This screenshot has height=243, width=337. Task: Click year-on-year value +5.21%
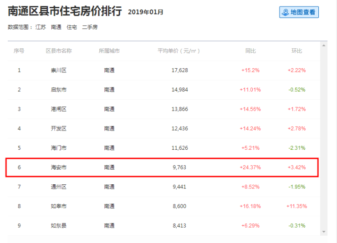(250, 148)
